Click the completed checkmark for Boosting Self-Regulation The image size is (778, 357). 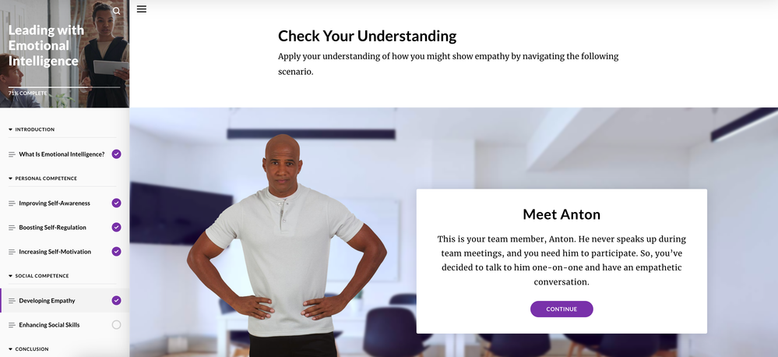(116, 227)
